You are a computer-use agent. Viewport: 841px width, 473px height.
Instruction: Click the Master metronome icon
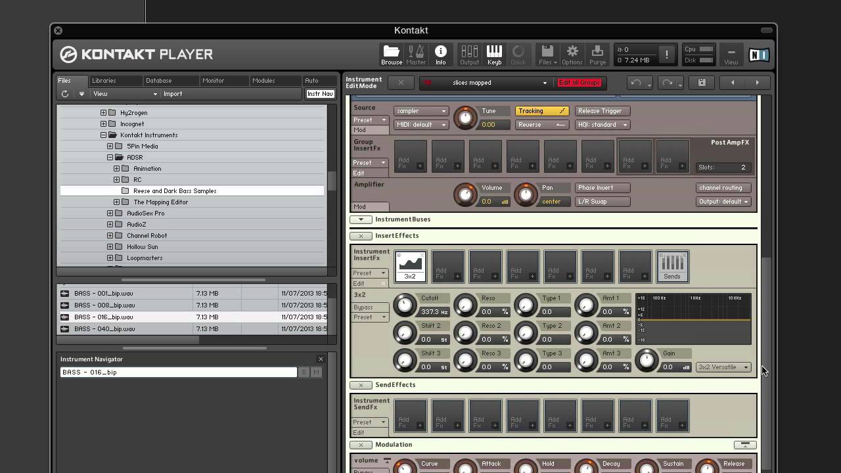416,55
